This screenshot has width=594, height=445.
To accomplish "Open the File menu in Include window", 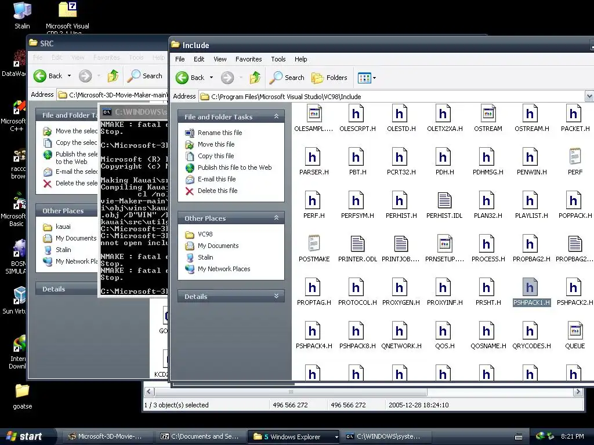I will point(180,59).
